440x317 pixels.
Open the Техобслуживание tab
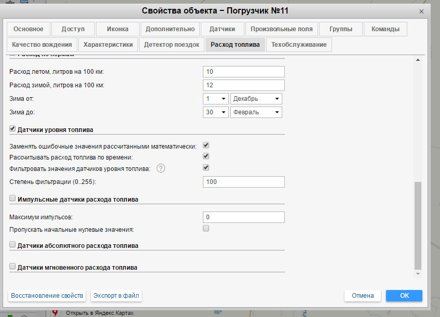(298, 45)
